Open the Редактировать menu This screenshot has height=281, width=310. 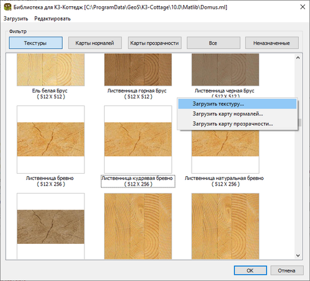coord(53,19)
